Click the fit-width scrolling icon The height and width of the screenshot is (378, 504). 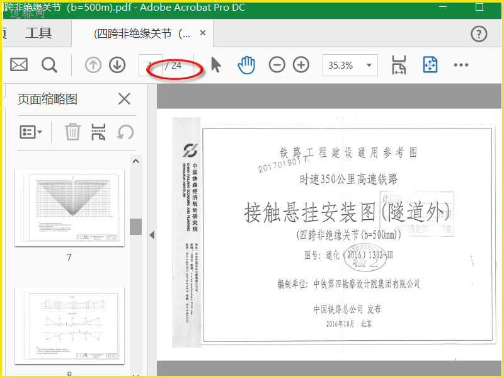(399, 66)
